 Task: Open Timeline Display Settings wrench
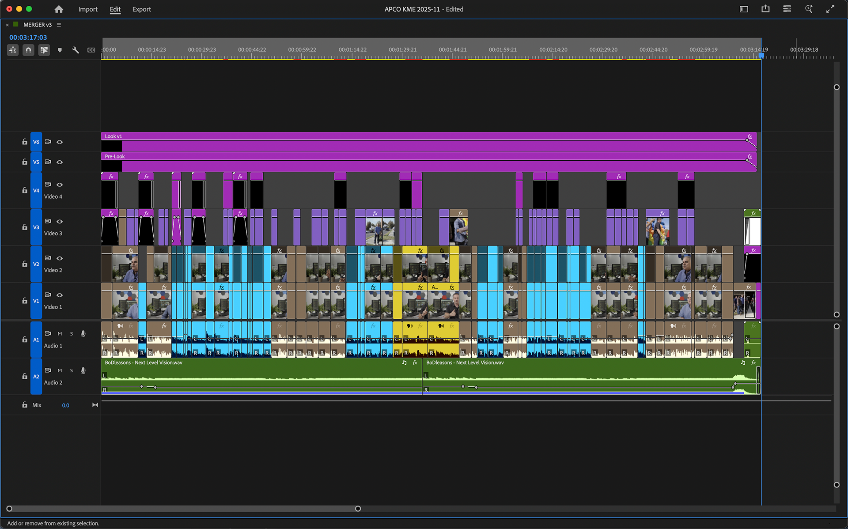coord(76,50)
